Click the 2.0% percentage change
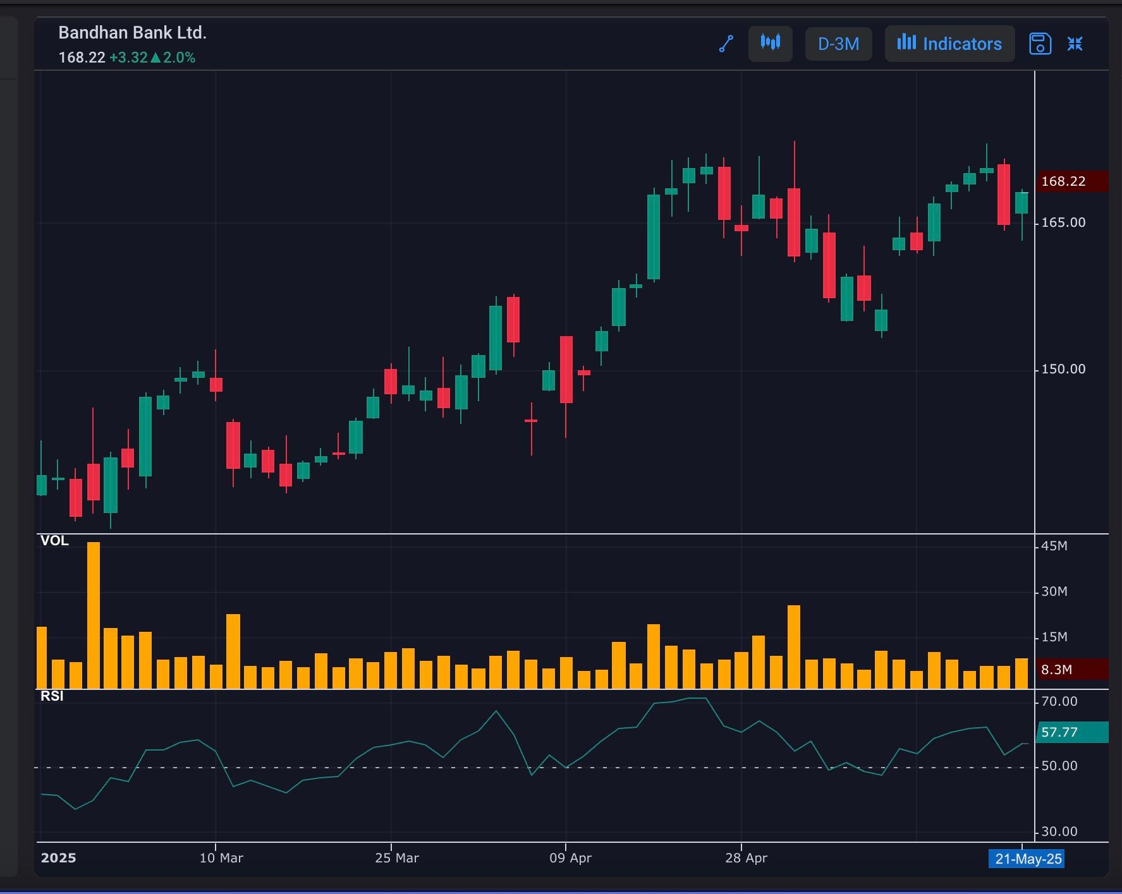1122x894 pixels. [x=179, y=57]
